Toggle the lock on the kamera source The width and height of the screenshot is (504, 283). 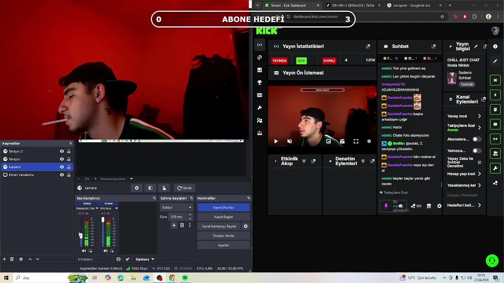tap(69, 167)
